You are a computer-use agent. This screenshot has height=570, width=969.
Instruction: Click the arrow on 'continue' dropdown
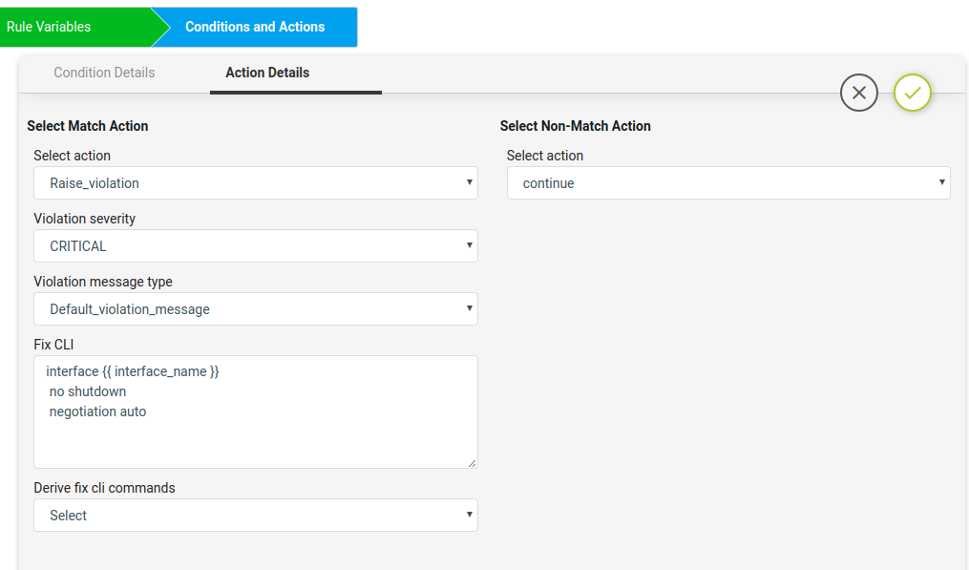(942, 182)
